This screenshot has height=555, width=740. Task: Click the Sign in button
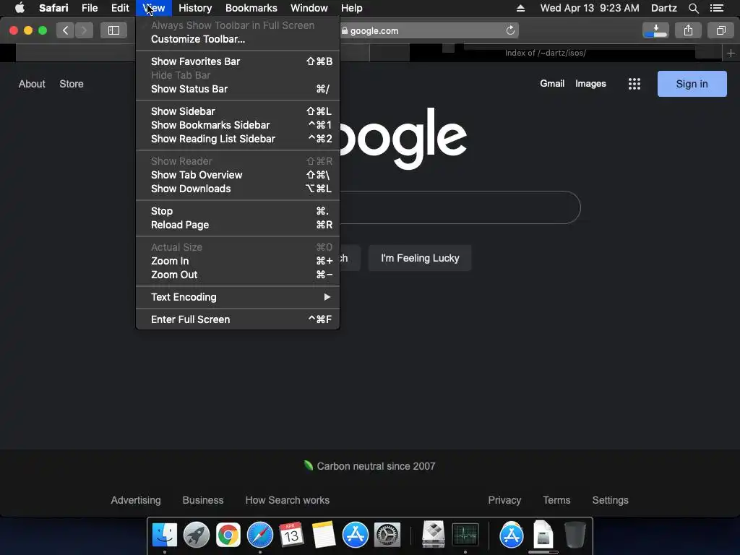click(x=692, y=84)
